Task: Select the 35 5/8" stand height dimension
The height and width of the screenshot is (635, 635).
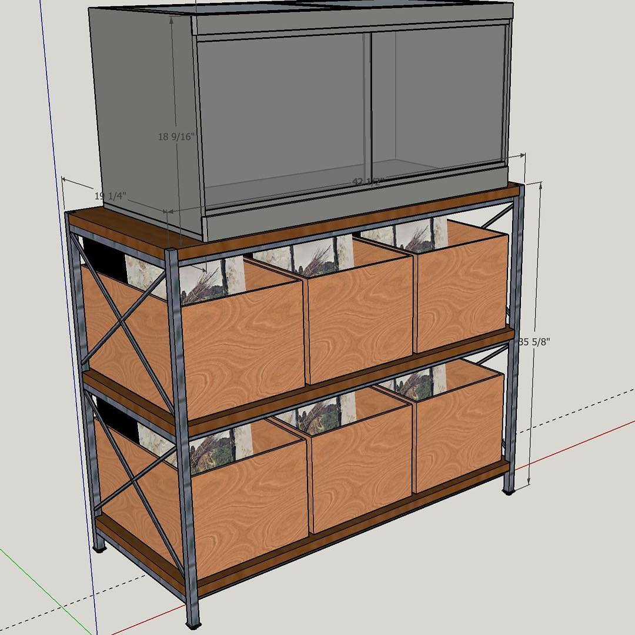Action: click(535, 341)
